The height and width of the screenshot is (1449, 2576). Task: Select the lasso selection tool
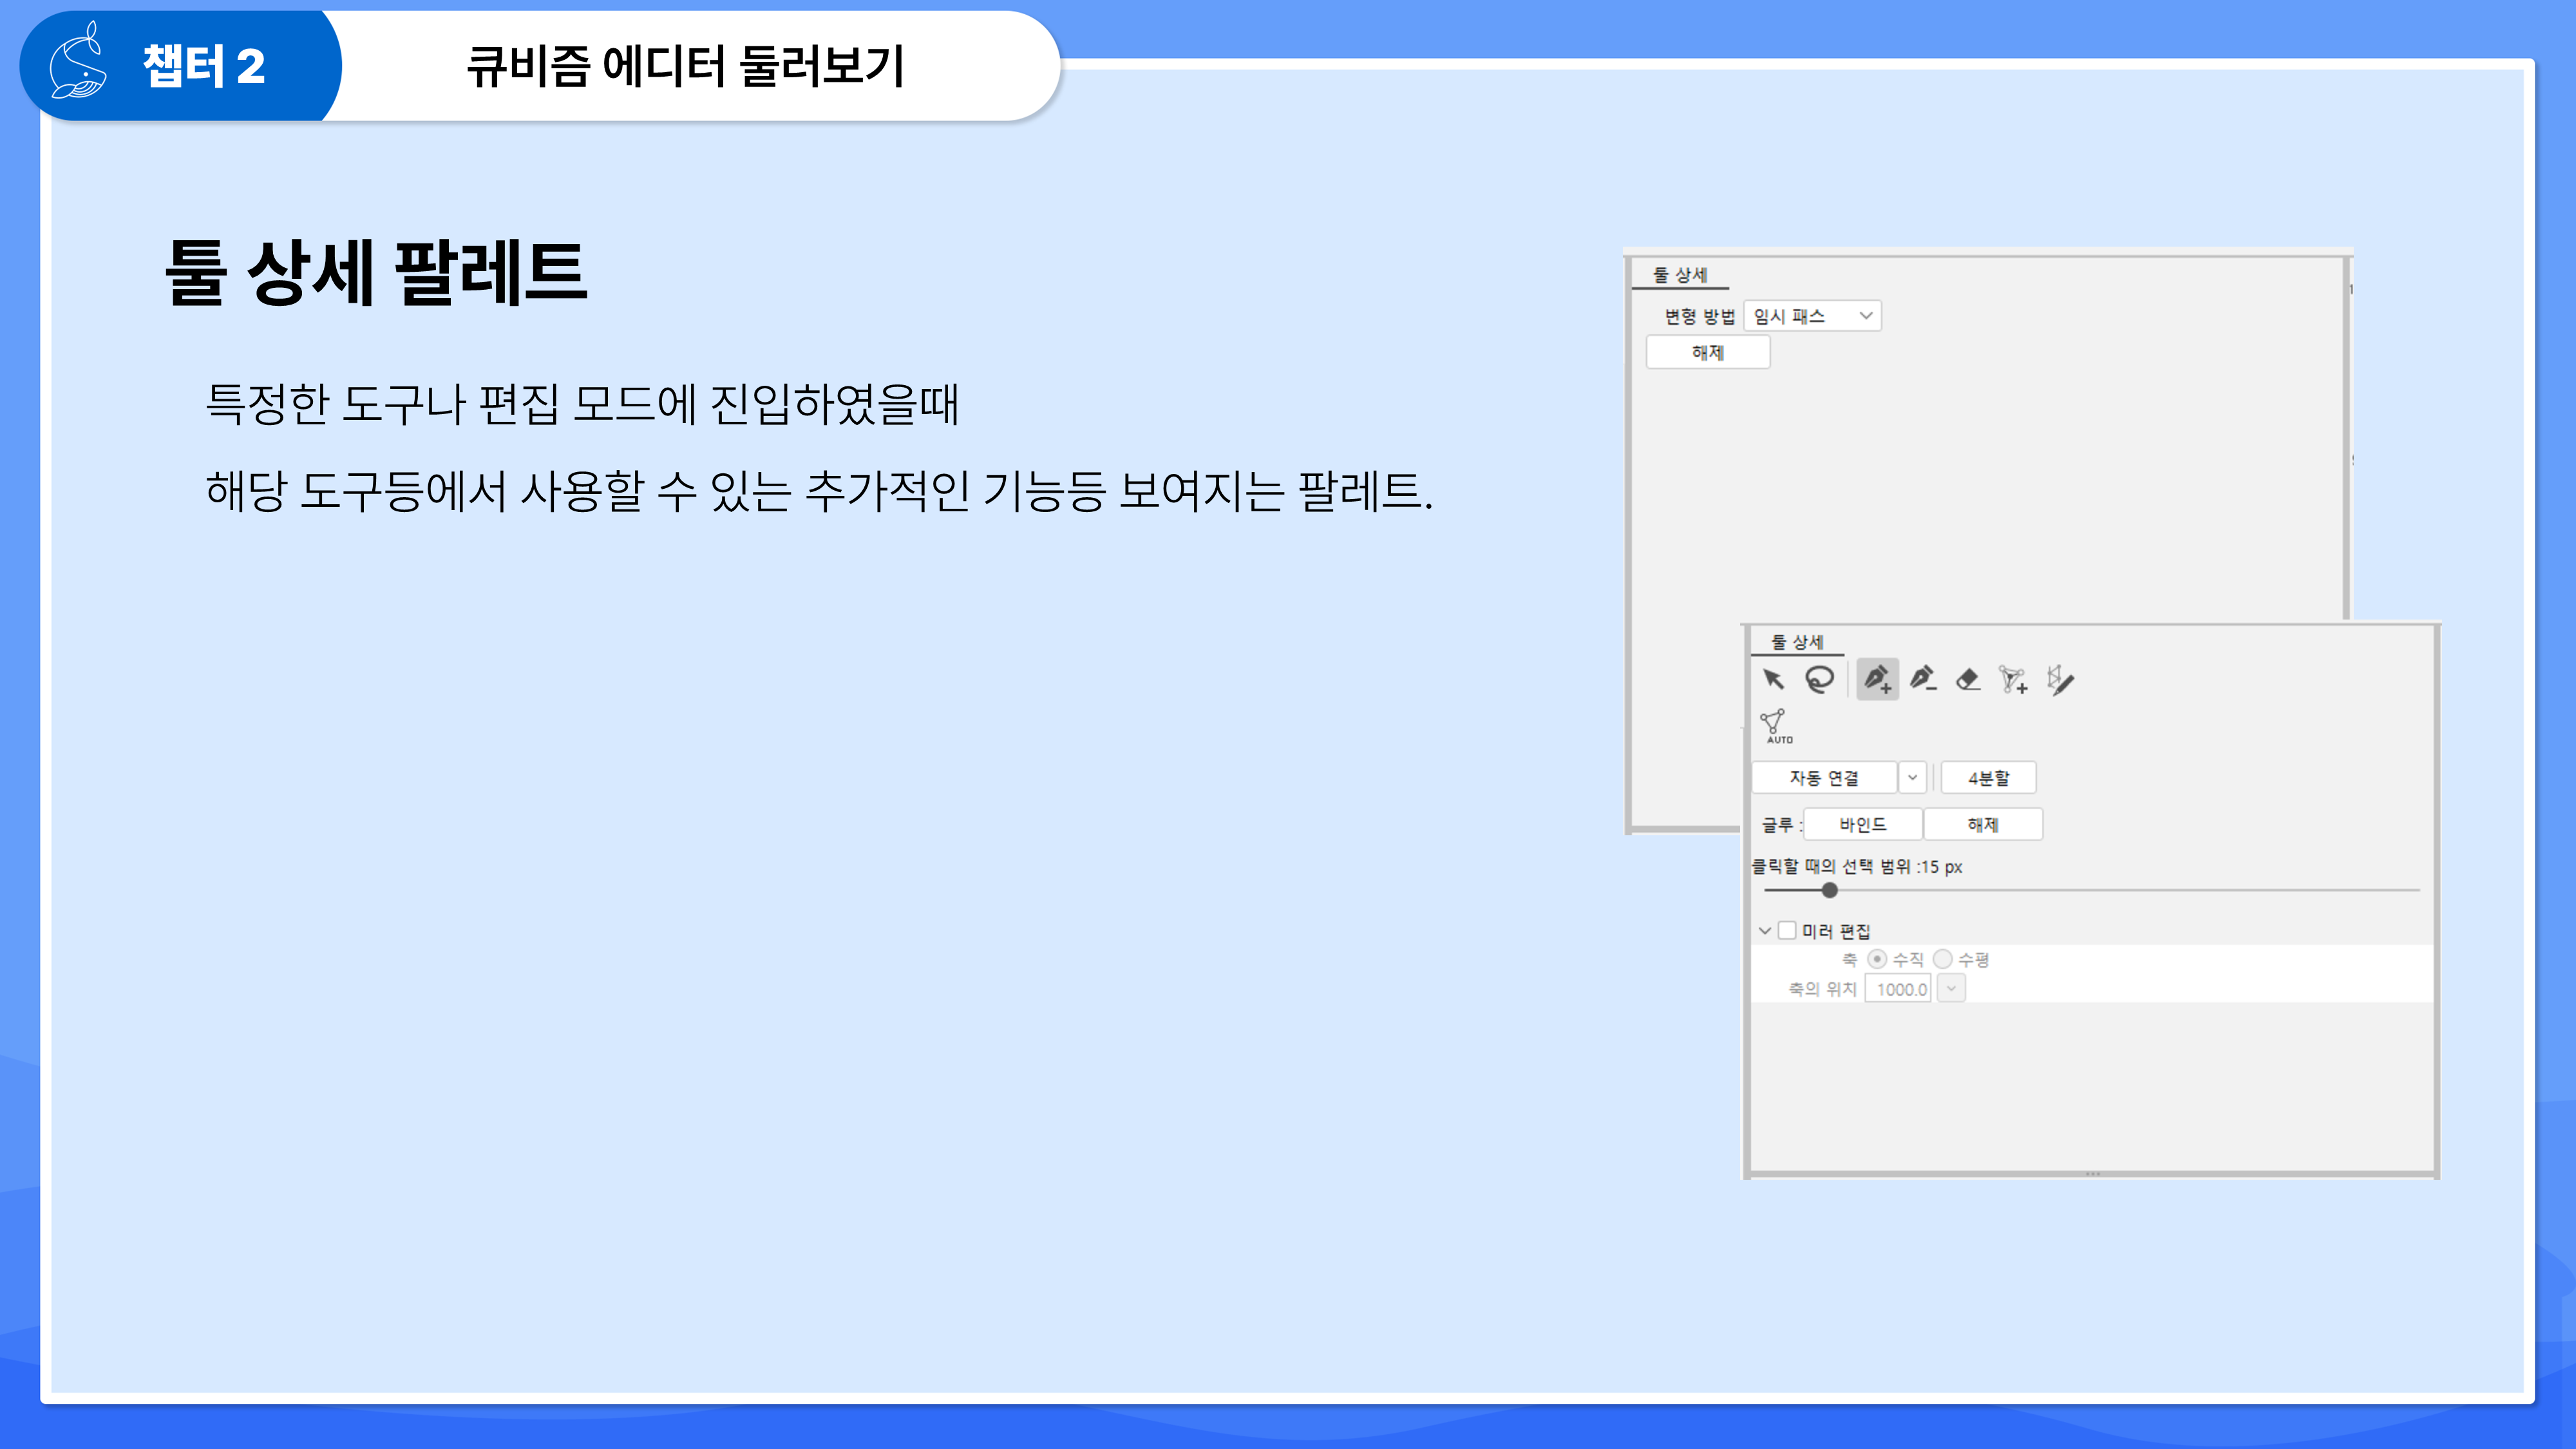pyautogui.click(x=1819, y=680)
